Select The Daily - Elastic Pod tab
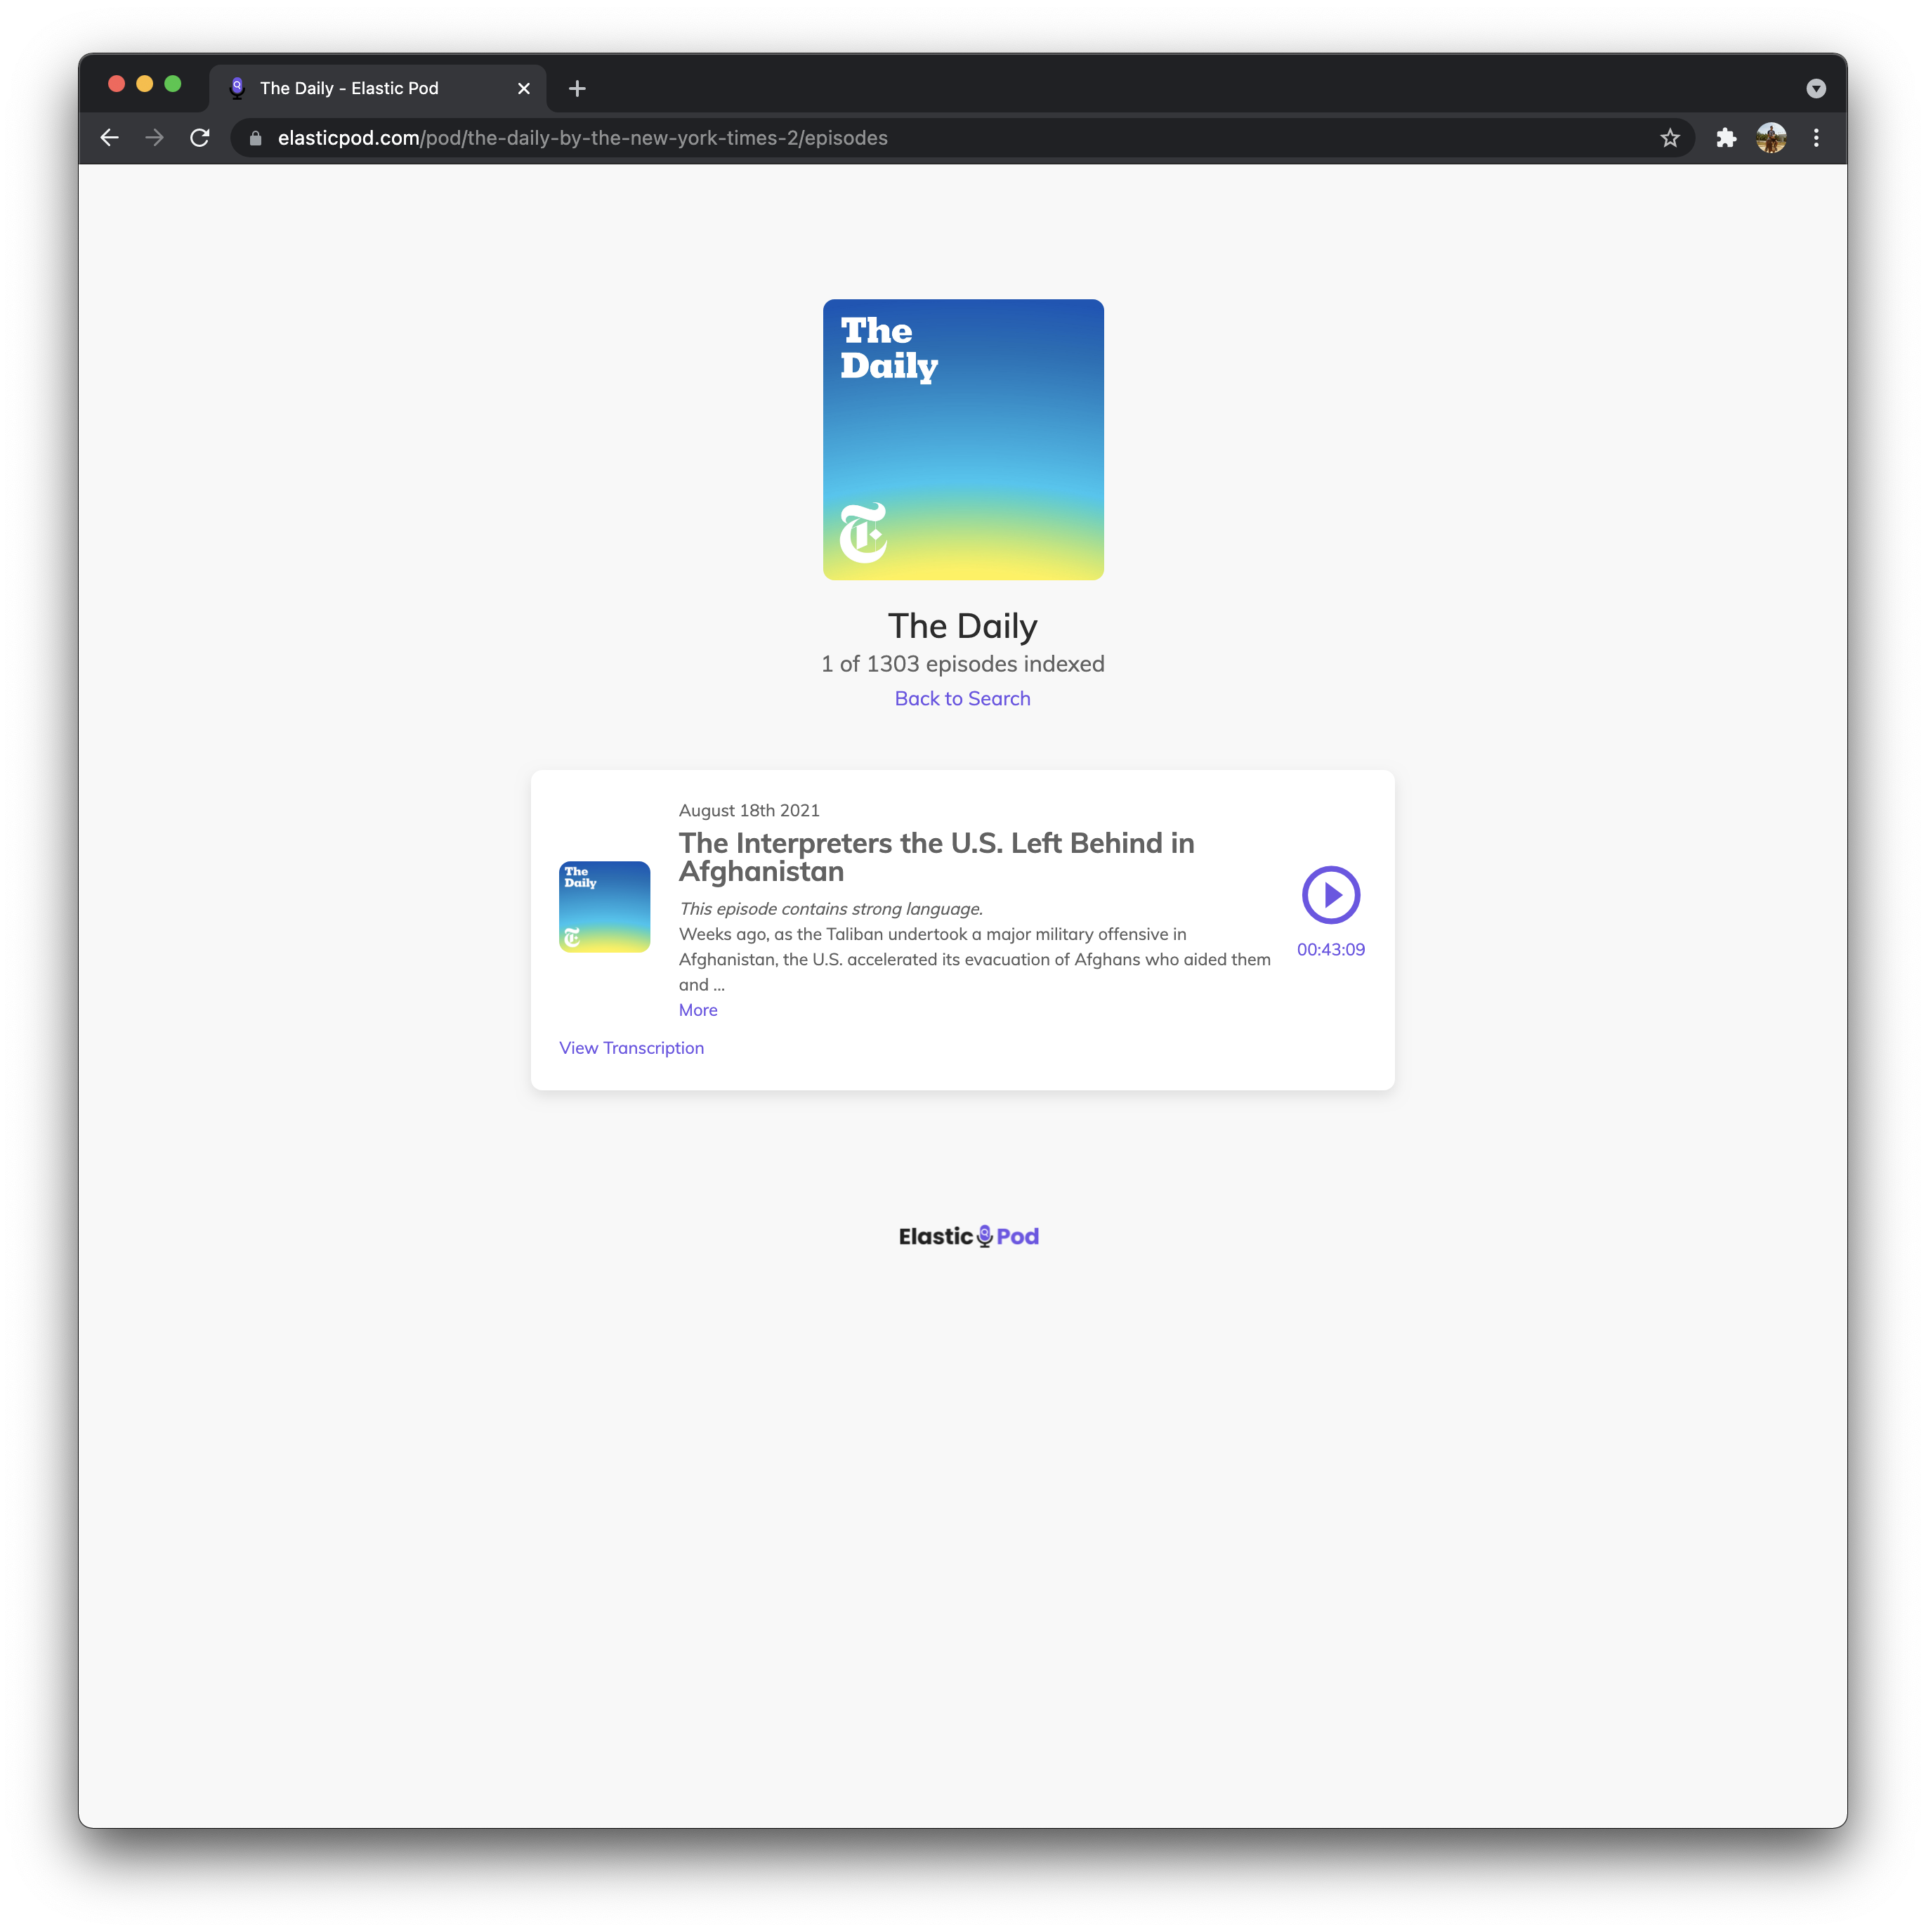The image size is (1926, 1932). point(378,88)
